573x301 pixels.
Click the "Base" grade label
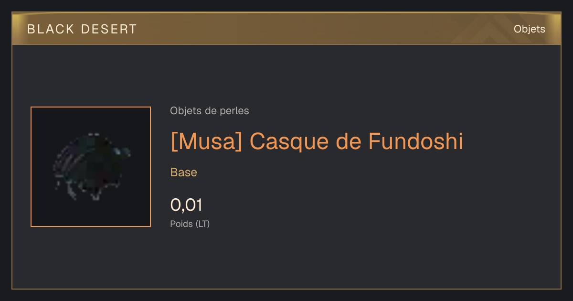[x=183, y=172]
